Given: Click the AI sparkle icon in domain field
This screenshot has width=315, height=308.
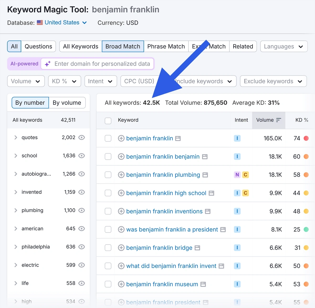Looking at the screenshot, I should [48, 64].
